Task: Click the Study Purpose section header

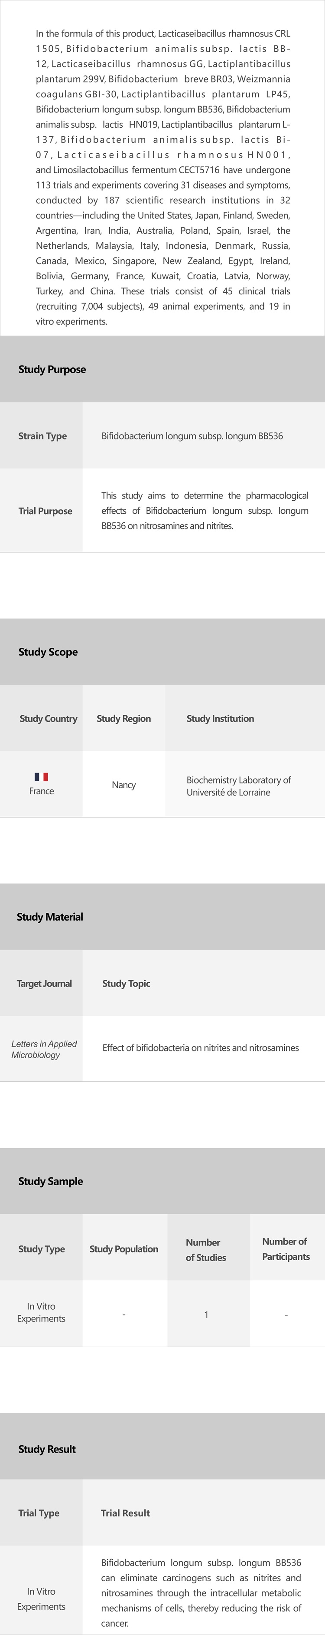Action: tap(52, 370)
